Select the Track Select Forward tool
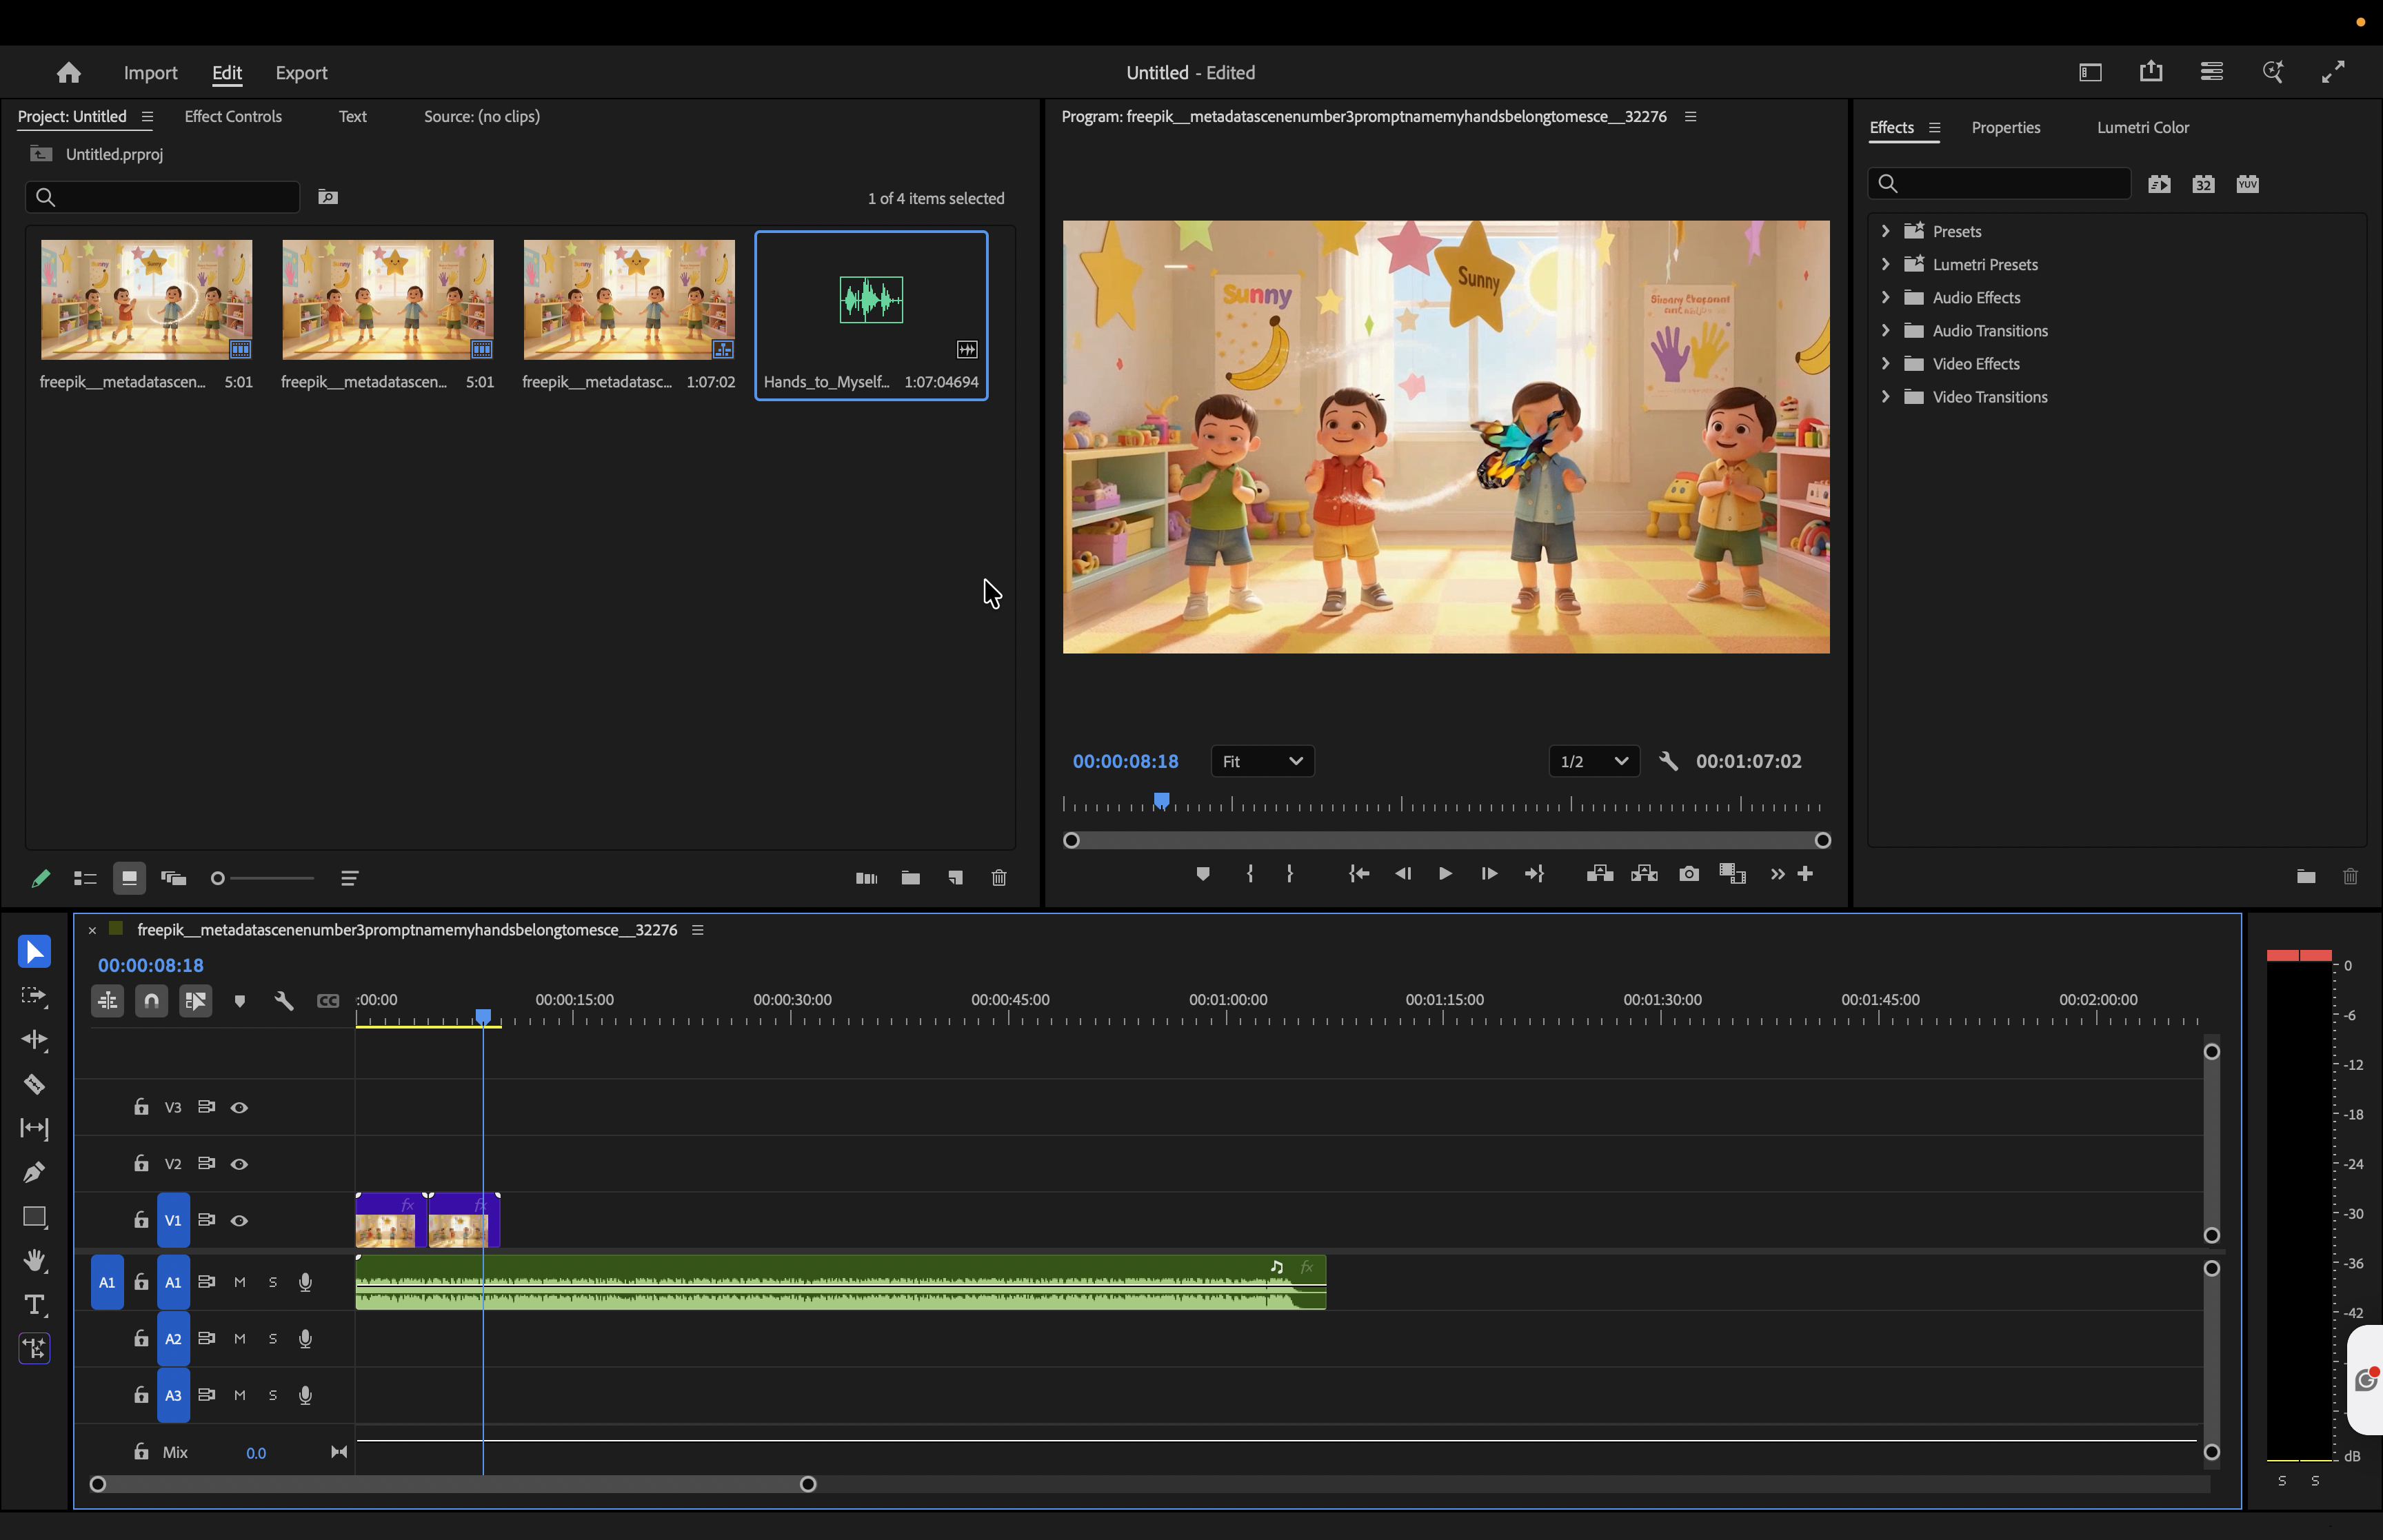 click(x=34, y=996)
